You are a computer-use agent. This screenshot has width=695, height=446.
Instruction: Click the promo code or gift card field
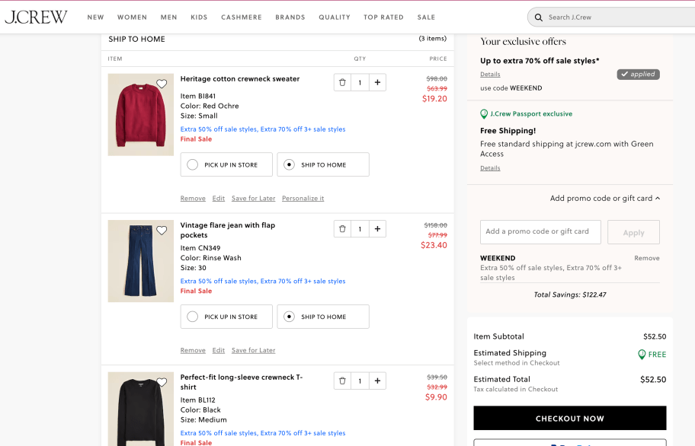tap(540, 232)
